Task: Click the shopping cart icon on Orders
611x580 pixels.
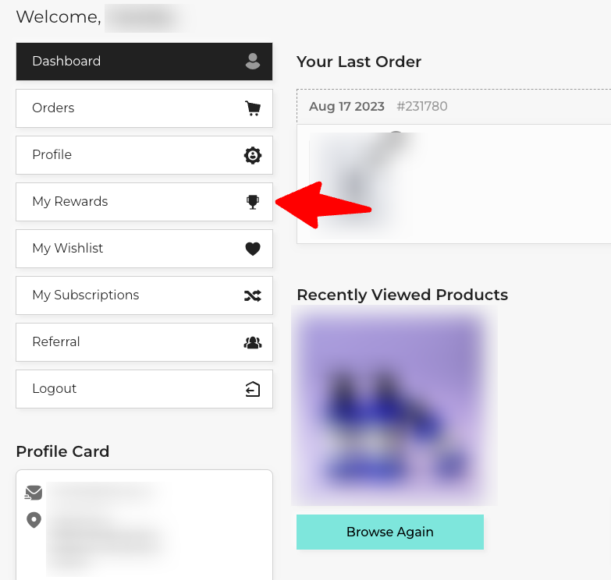Action: pyautogui.click(x=253, y=108)
